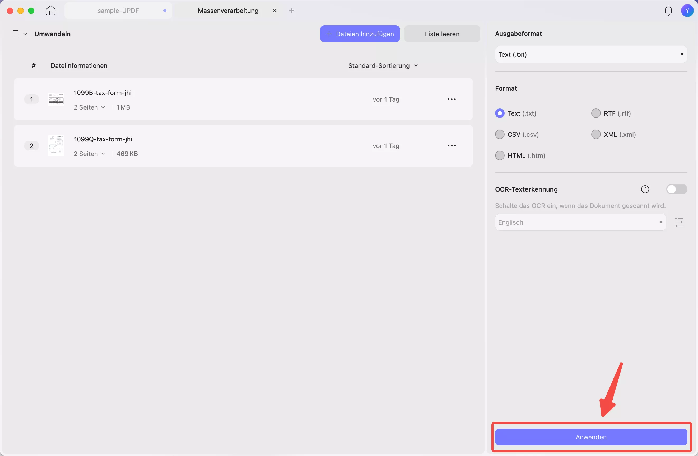Image resolution: width=698 pixels, height=456 pixels.
Task: Click the user avatar Y icon
Action: 687,11
